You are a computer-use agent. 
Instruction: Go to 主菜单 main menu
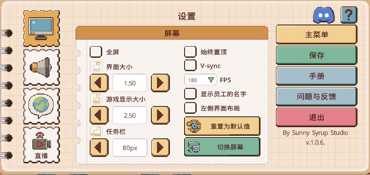click(x=316, y=34)
